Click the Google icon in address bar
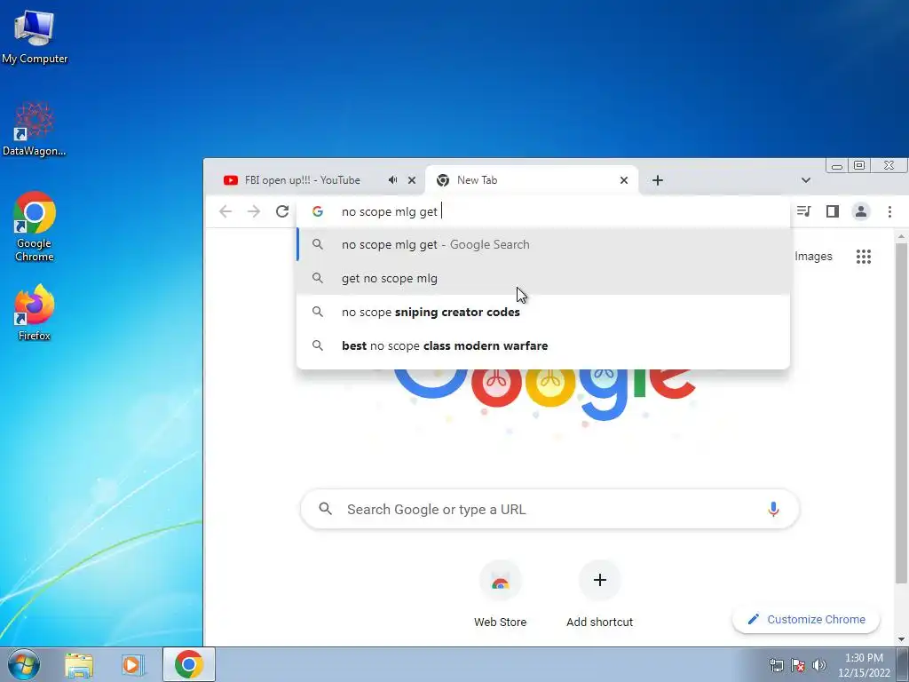Image resolution: width=909 pixels, height=682 pixels. 318,211
